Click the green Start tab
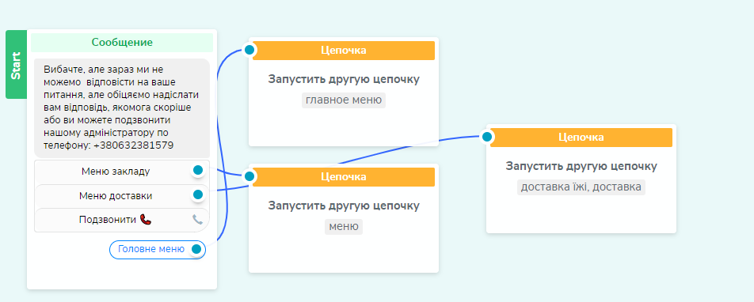This screenshot has width=754, height=302. [x=16, y=64]
